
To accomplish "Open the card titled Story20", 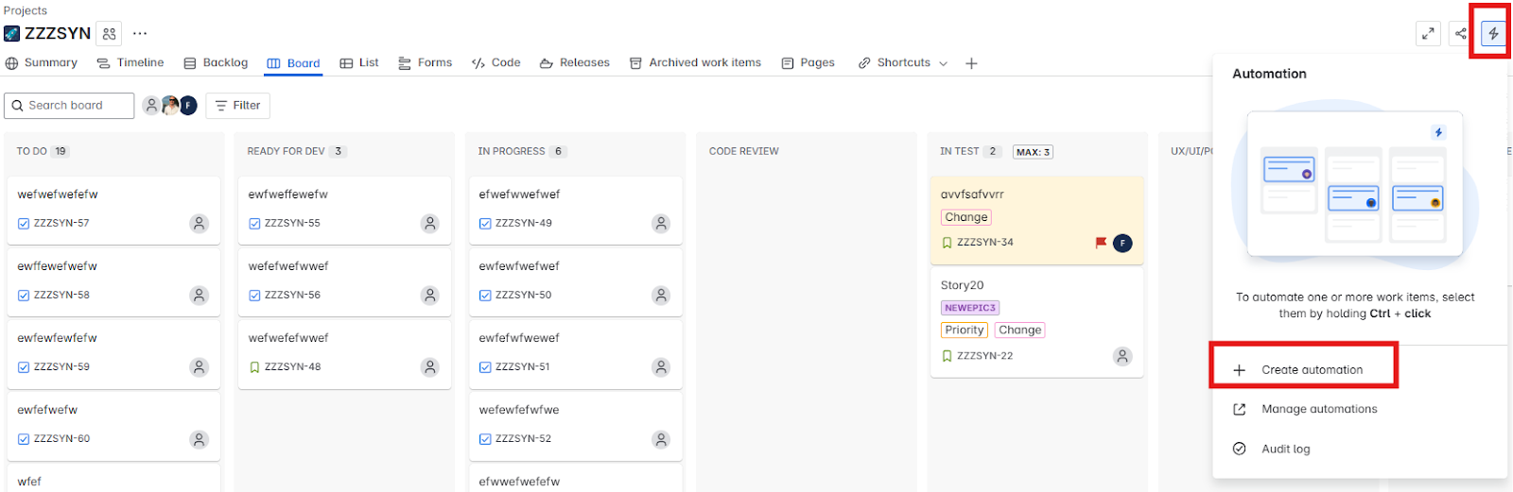I will pos(1036,323).
